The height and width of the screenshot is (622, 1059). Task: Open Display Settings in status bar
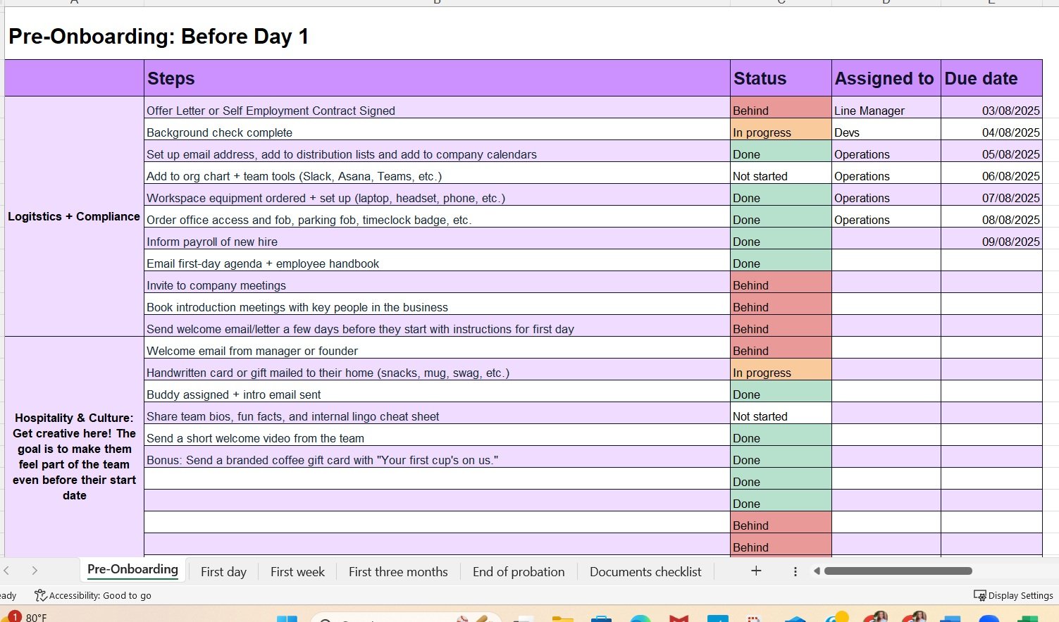tap(1013, 595)
